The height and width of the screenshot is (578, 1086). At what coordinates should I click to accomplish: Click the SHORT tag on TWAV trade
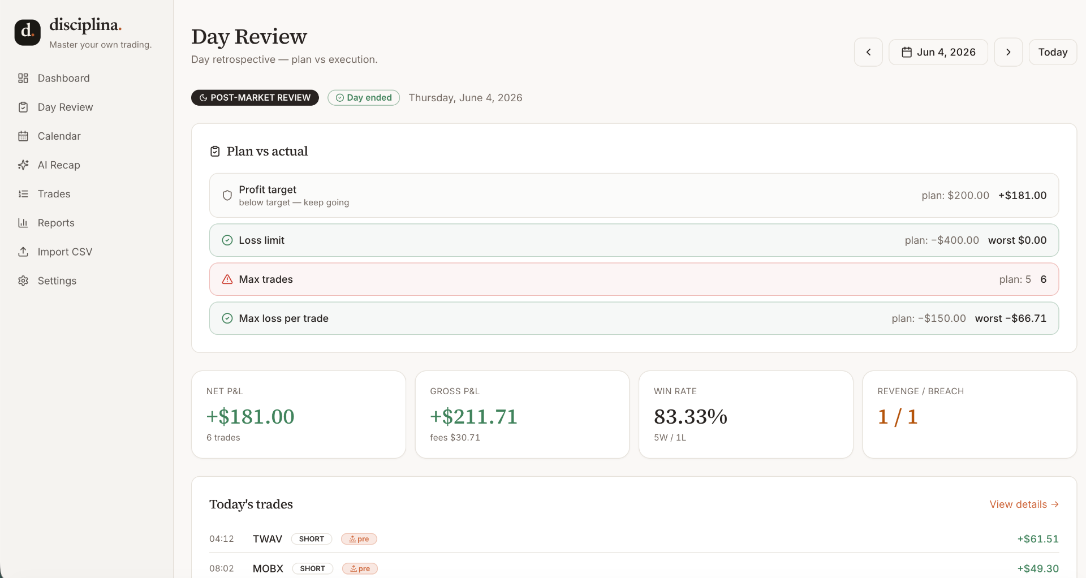312,539
